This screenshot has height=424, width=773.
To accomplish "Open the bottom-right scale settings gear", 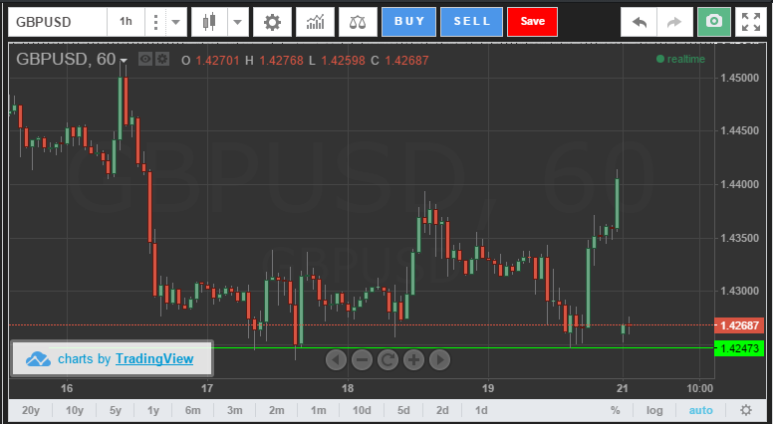I will tap(746, 410).
